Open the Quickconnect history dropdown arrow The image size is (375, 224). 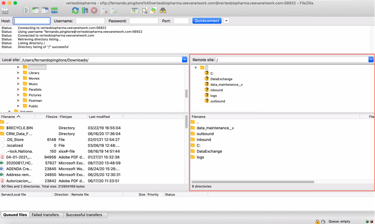tap(226, 21)
